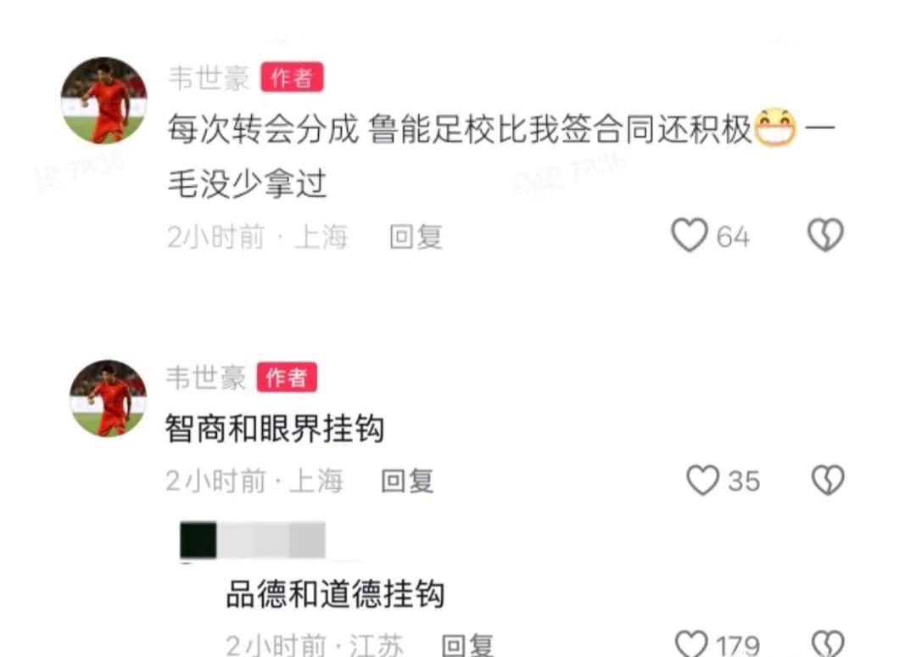Like the 智商和眼界挂钩 comment
916x657 pixels.
(702, 480)
